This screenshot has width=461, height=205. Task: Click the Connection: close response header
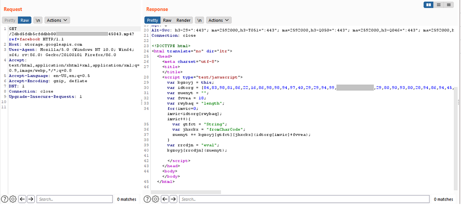pyautogui.click(x=173, y=36)
